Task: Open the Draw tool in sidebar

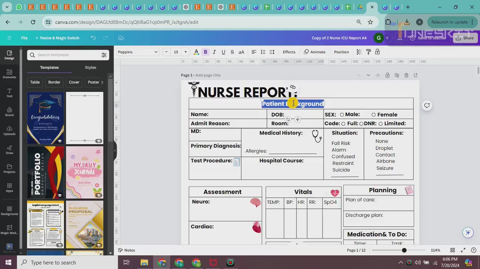Action: click(9, 150)
